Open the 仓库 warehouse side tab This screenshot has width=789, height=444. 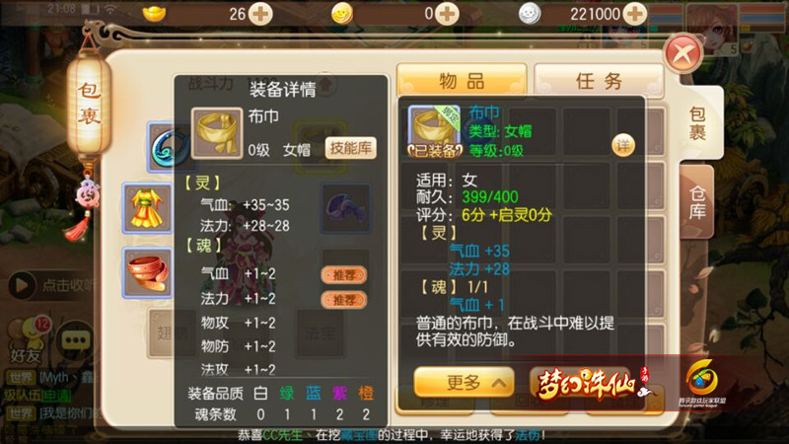click(697, 201)
